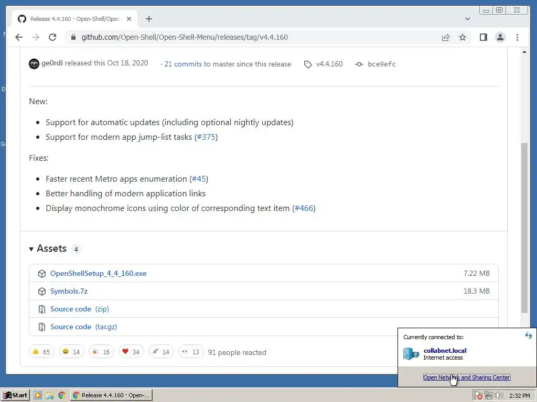Select the Release 4.4.160 taskbar button
This screenshot has width=537, height=402.
coord(111,395)
